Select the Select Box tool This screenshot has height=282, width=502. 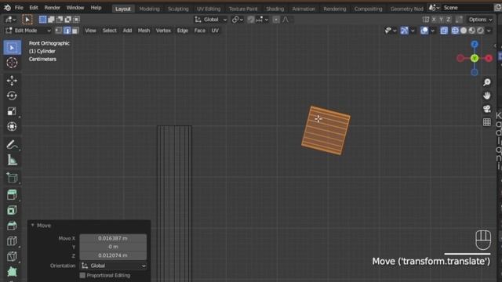coord(13,48)
